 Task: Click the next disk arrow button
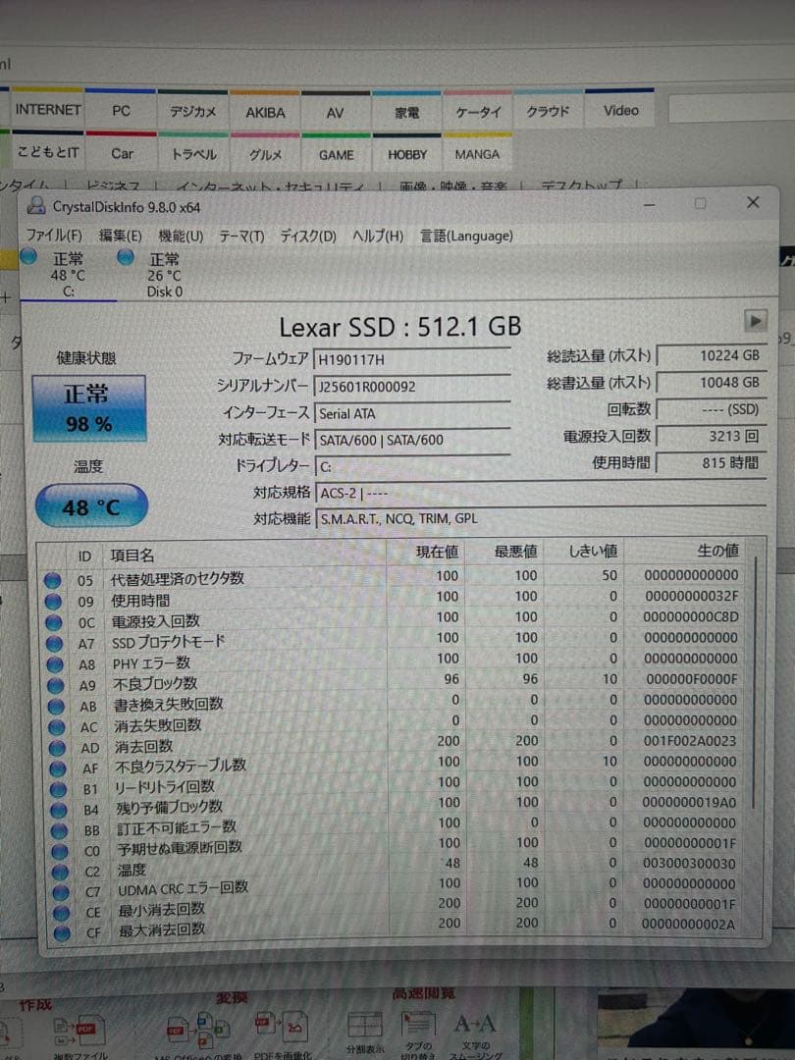click(755, 320)
